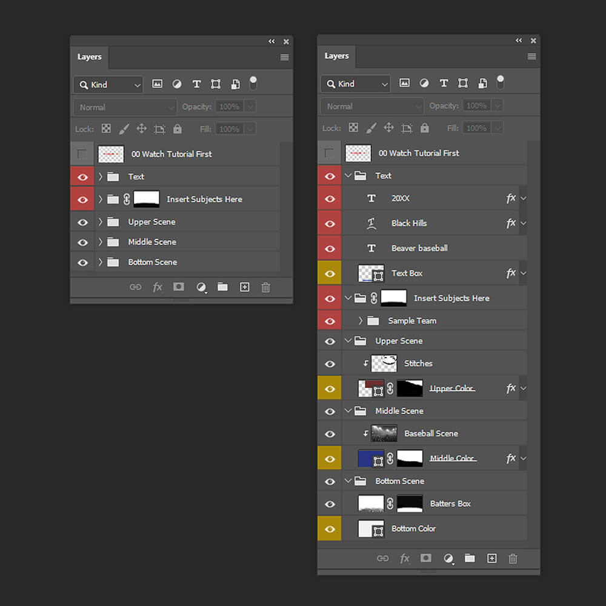Lock transparent pixels in left panel
606x606 pixels.
pos(106,129)
